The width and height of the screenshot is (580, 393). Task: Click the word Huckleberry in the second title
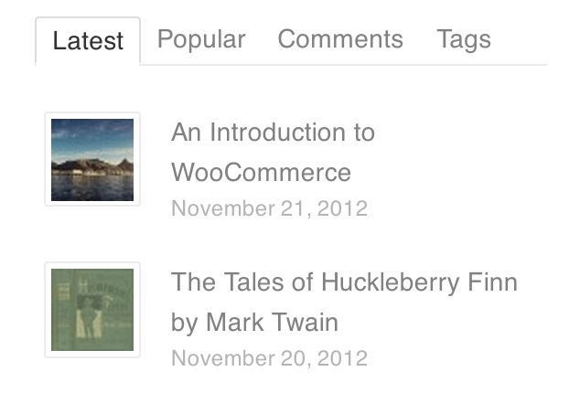click(x=391, y=282)
